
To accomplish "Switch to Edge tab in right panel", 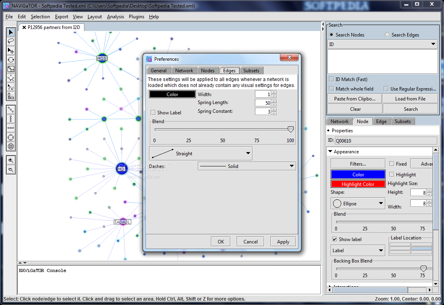I will click(381, 122).
